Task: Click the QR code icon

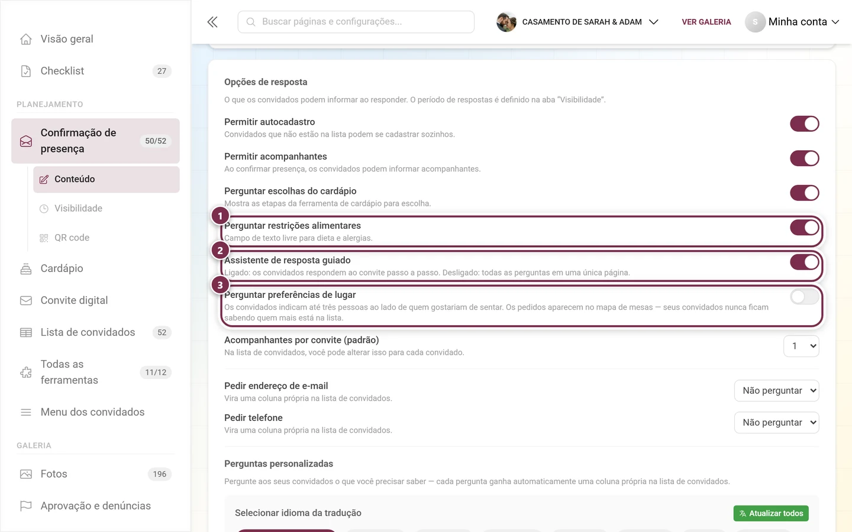Action: (x=44, y=238)
